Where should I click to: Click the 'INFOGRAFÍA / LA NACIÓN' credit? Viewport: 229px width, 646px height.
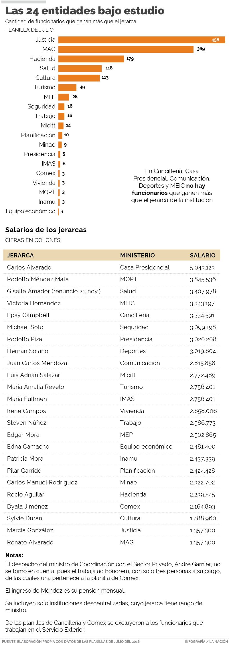coord(206,641)
